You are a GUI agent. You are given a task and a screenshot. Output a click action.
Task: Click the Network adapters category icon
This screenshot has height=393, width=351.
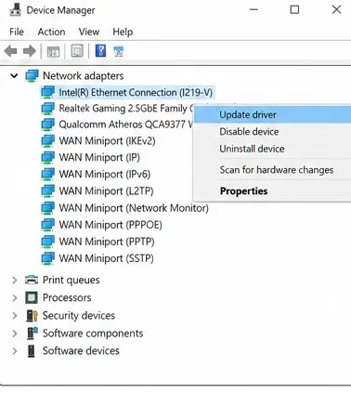point(32,76)
